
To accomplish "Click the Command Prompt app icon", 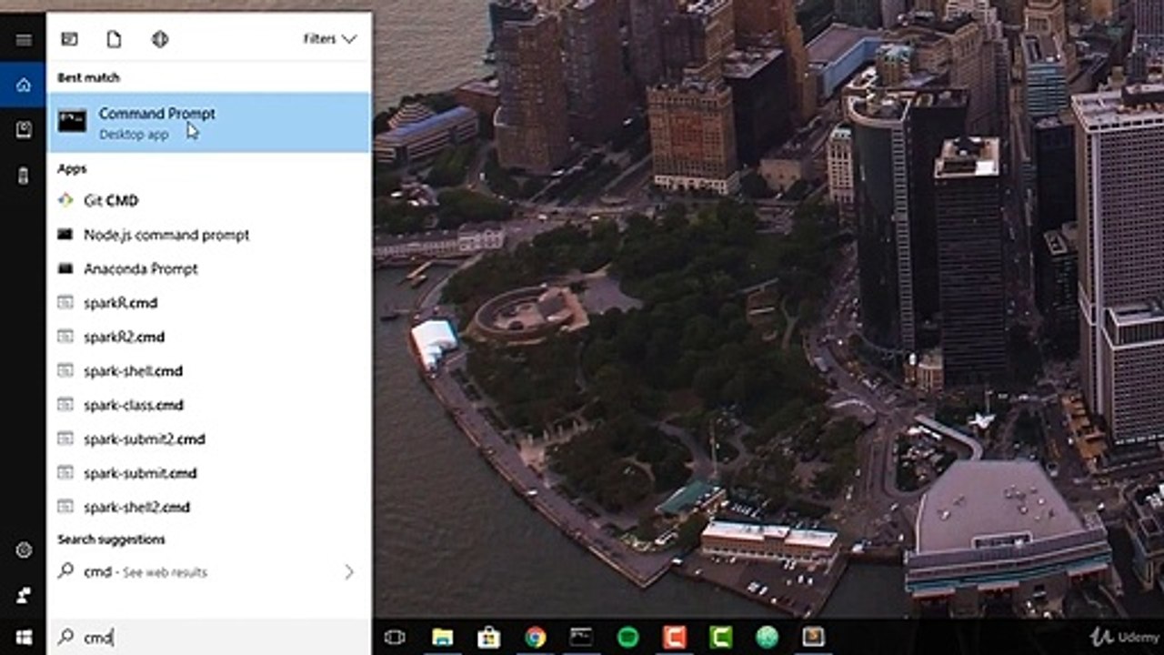I will pos(72,121).
